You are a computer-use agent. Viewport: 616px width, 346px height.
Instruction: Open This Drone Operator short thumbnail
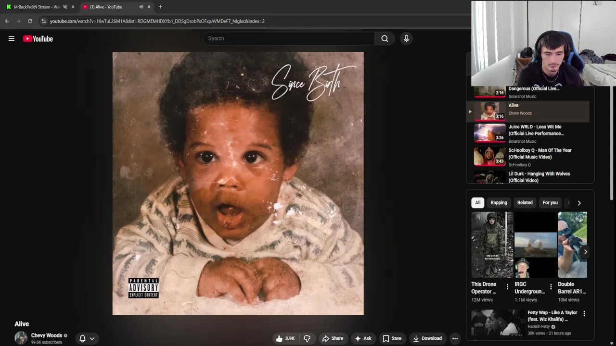[x=492, y=245]
